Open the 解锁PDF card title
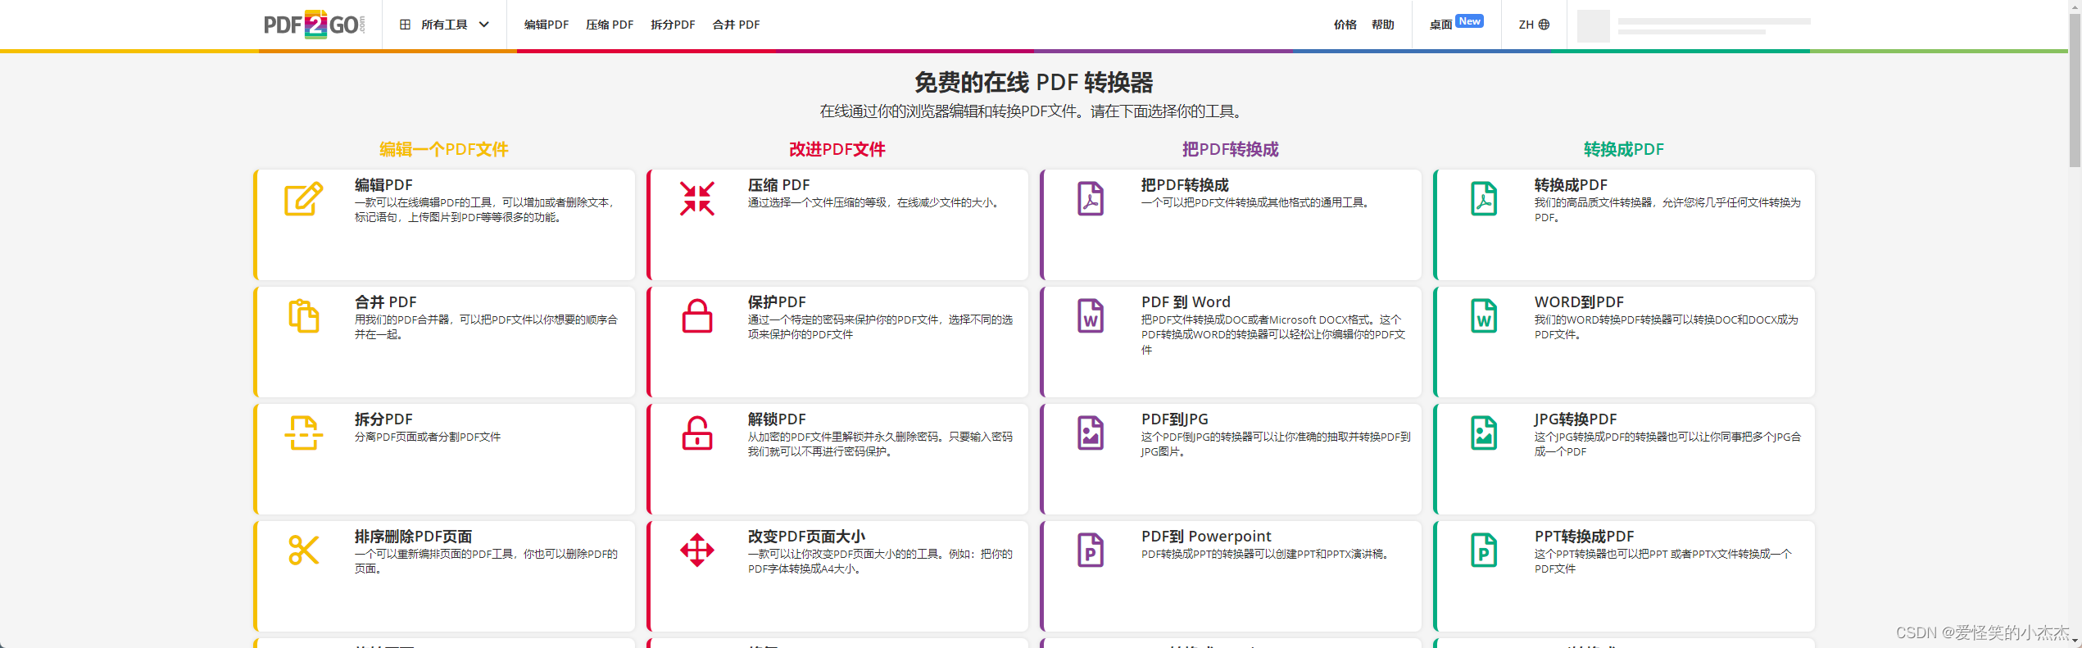 pos(777,419)
